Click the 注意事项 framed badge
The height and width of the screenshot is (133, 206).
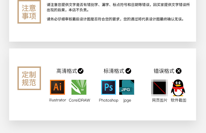click(29, 12)
